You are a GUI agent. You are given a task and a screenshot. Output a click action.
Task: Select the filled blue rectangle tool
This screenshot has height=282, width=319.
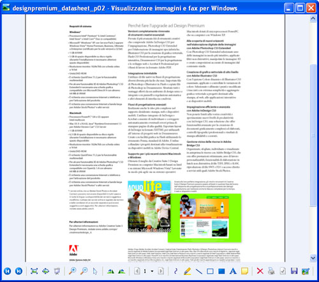point(221,271)
